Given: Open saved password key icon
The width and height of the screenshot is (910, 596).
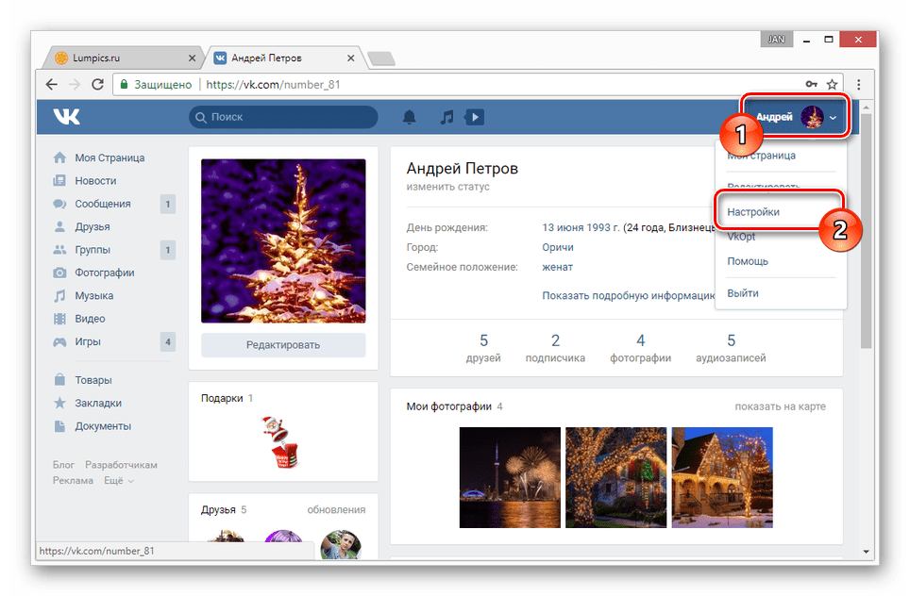Looking at the screenshot, I should pyautogui.click(x=811, y=85).
